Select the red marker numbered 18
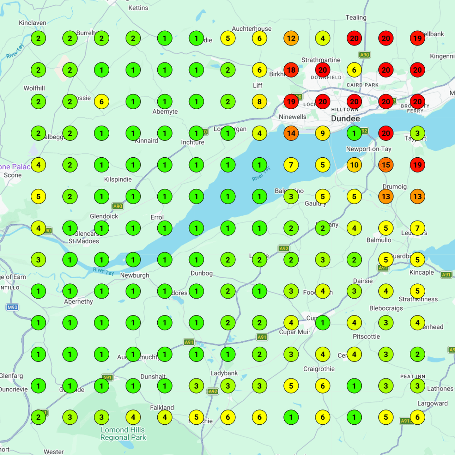The image size is (455, 455). [291, 70]
